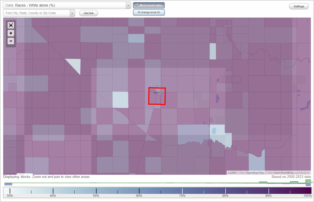
Task: Select the red-highlighted Felton block
Action: [157, 96]
